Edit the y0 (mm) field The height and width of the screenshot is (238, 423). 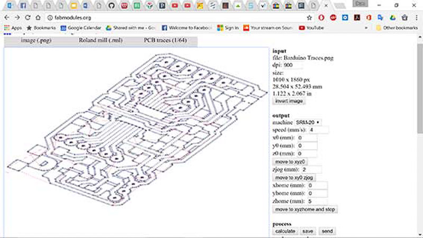(307, 146)
